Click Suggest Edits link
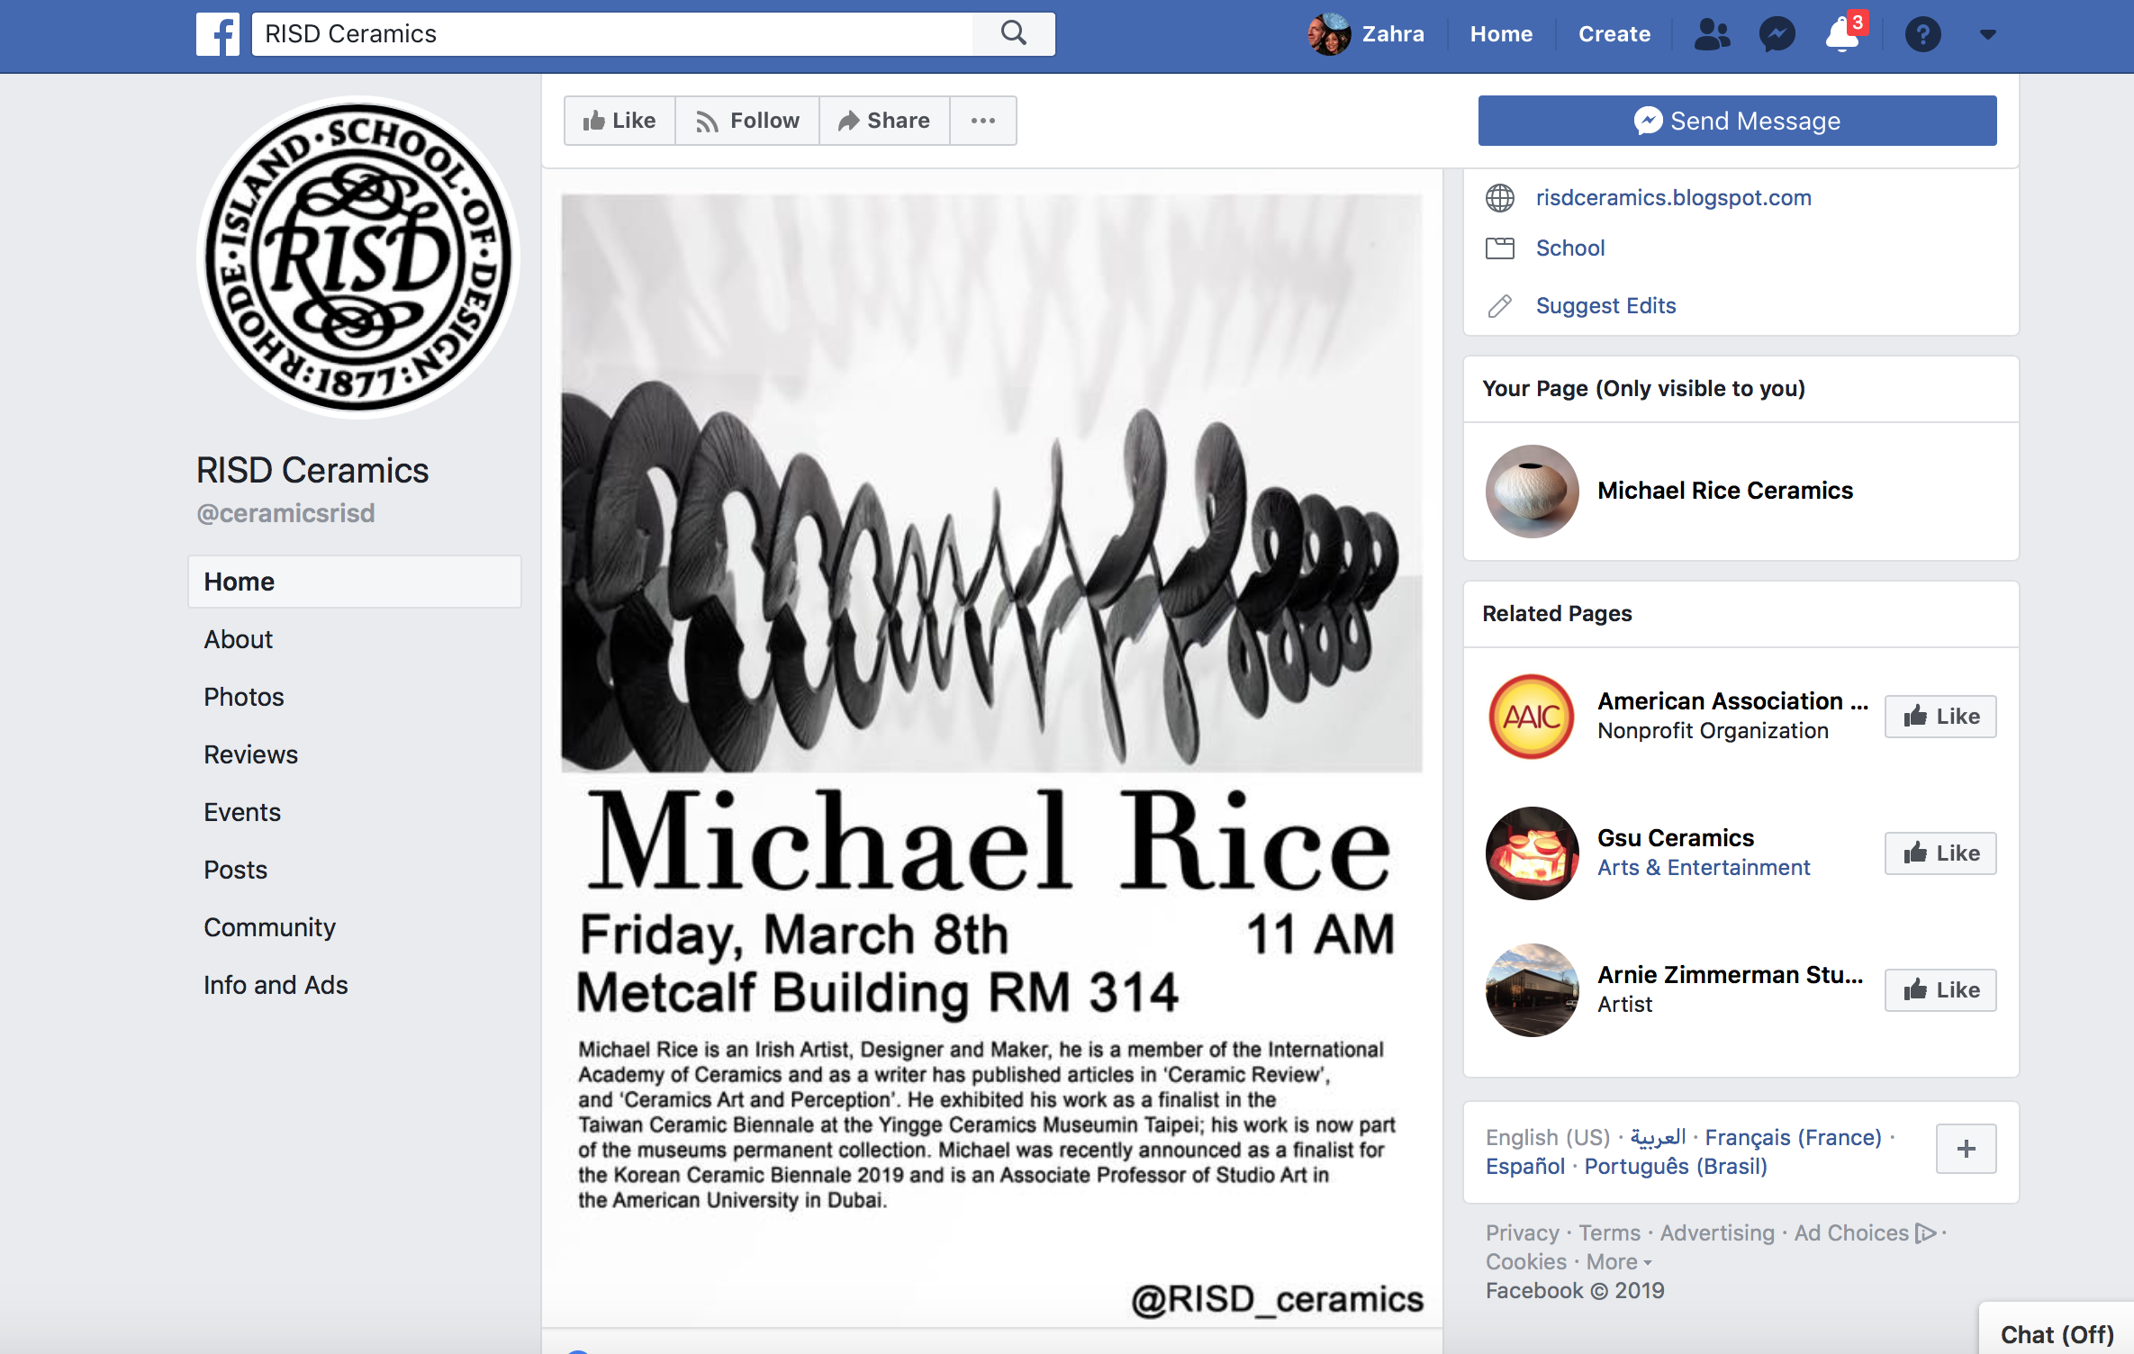 pyautogui.click(x=1605, y=306)
